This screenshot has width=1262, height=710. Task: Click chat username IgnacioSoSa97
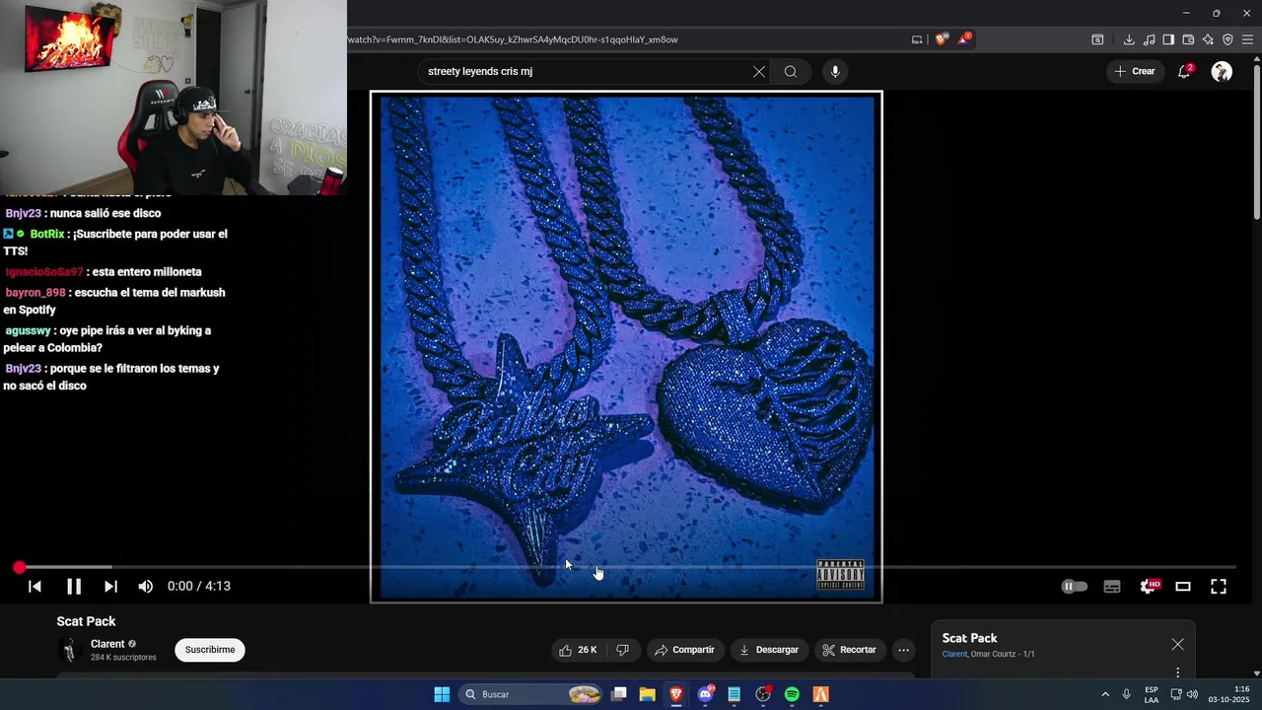point(44,272)
